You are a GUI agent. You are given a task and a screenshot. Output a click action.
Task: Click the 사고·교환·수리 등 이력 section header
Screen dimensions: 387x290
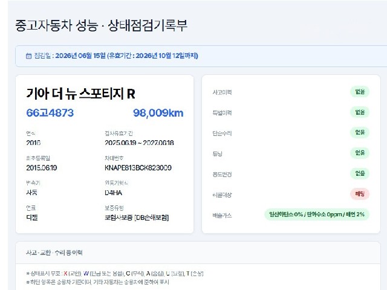click(x=54, y=253)
